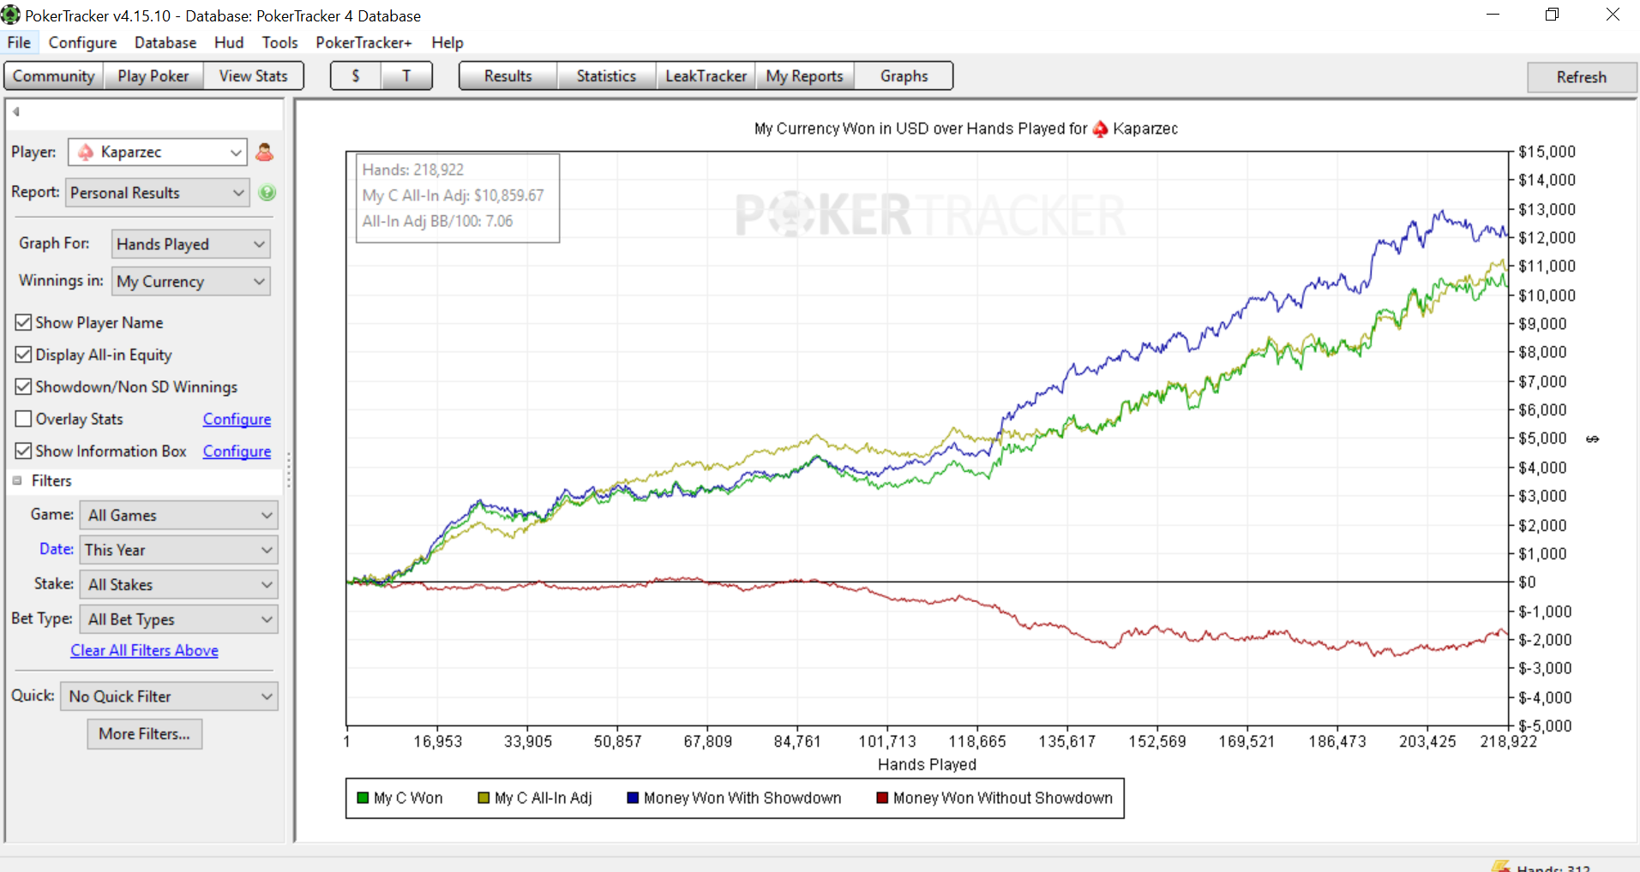Screen dimensions: 1640x872
Task: Open the PokerTracker+ menu
Action: (x=363, y=43)
